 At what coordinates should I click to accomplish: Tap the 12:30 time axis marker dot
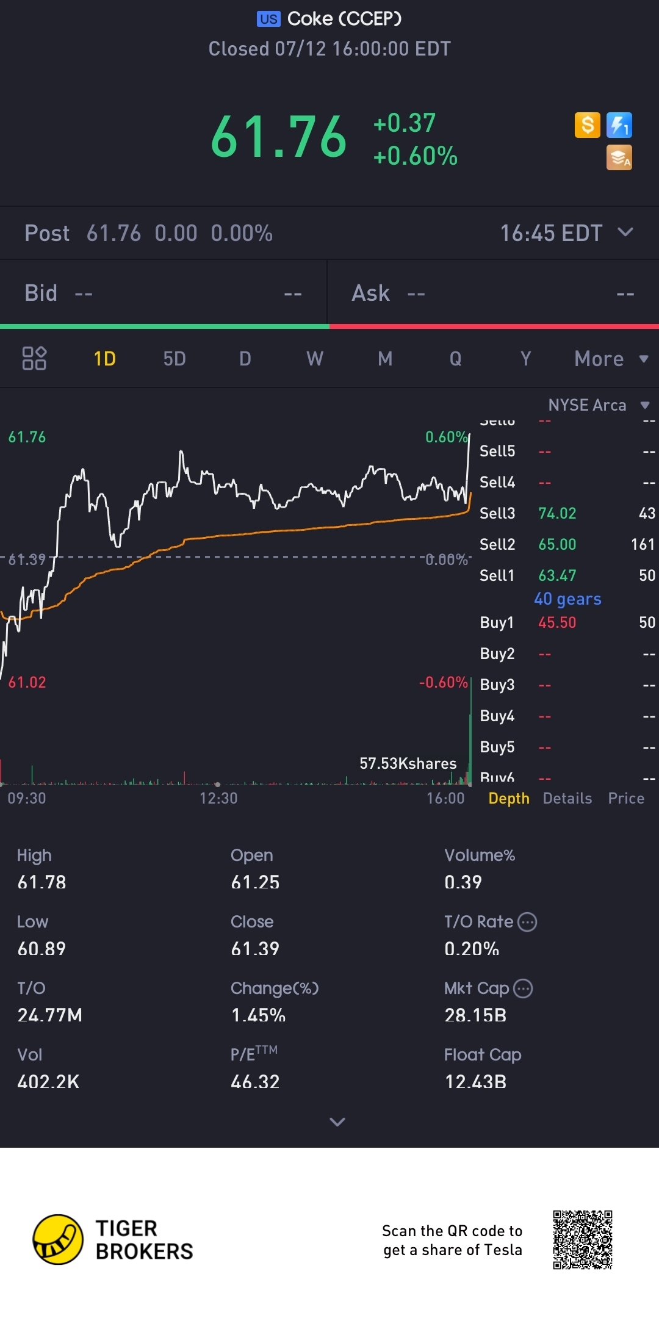[x=218, y=784]
